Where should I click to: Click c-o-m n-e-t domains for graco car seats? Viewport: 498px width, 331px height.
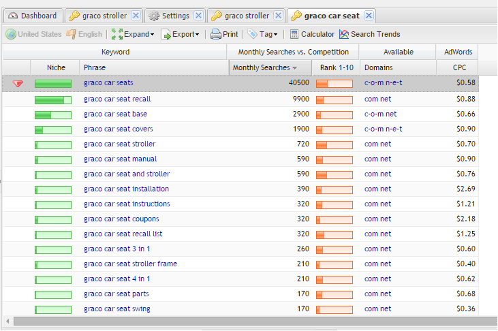383,83
